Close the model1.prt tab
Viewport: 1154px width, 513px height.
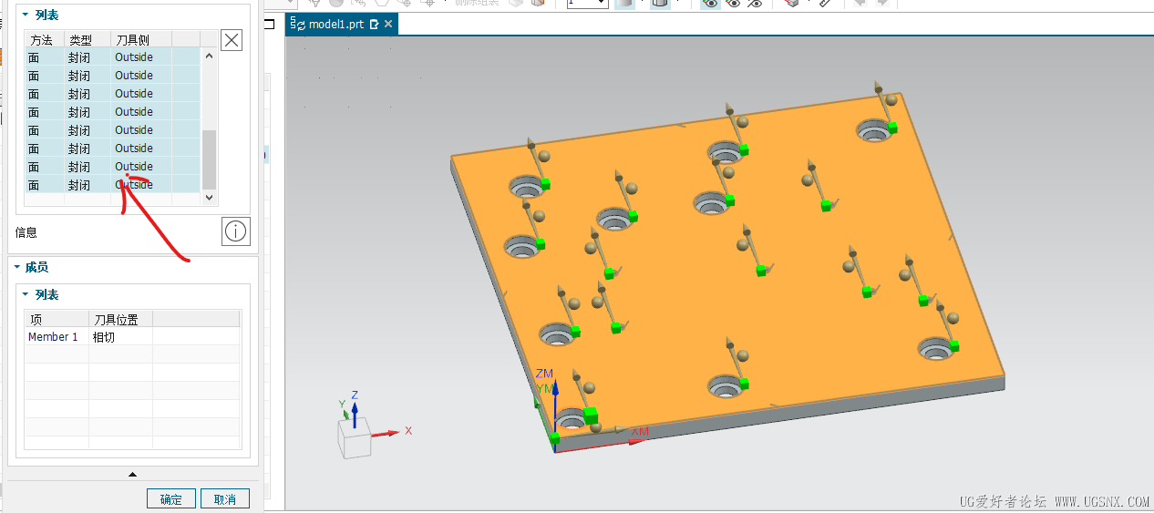388,25
